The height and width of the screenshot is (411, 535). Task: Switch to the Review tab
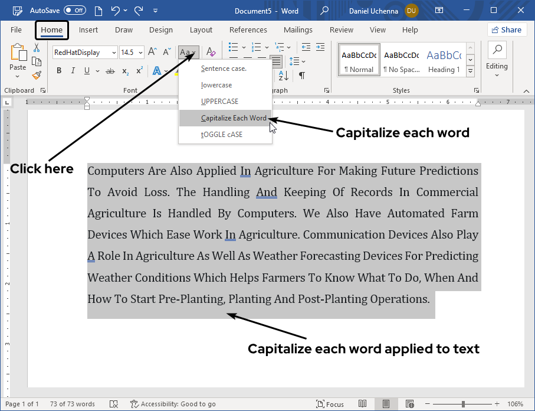point(341,30)
